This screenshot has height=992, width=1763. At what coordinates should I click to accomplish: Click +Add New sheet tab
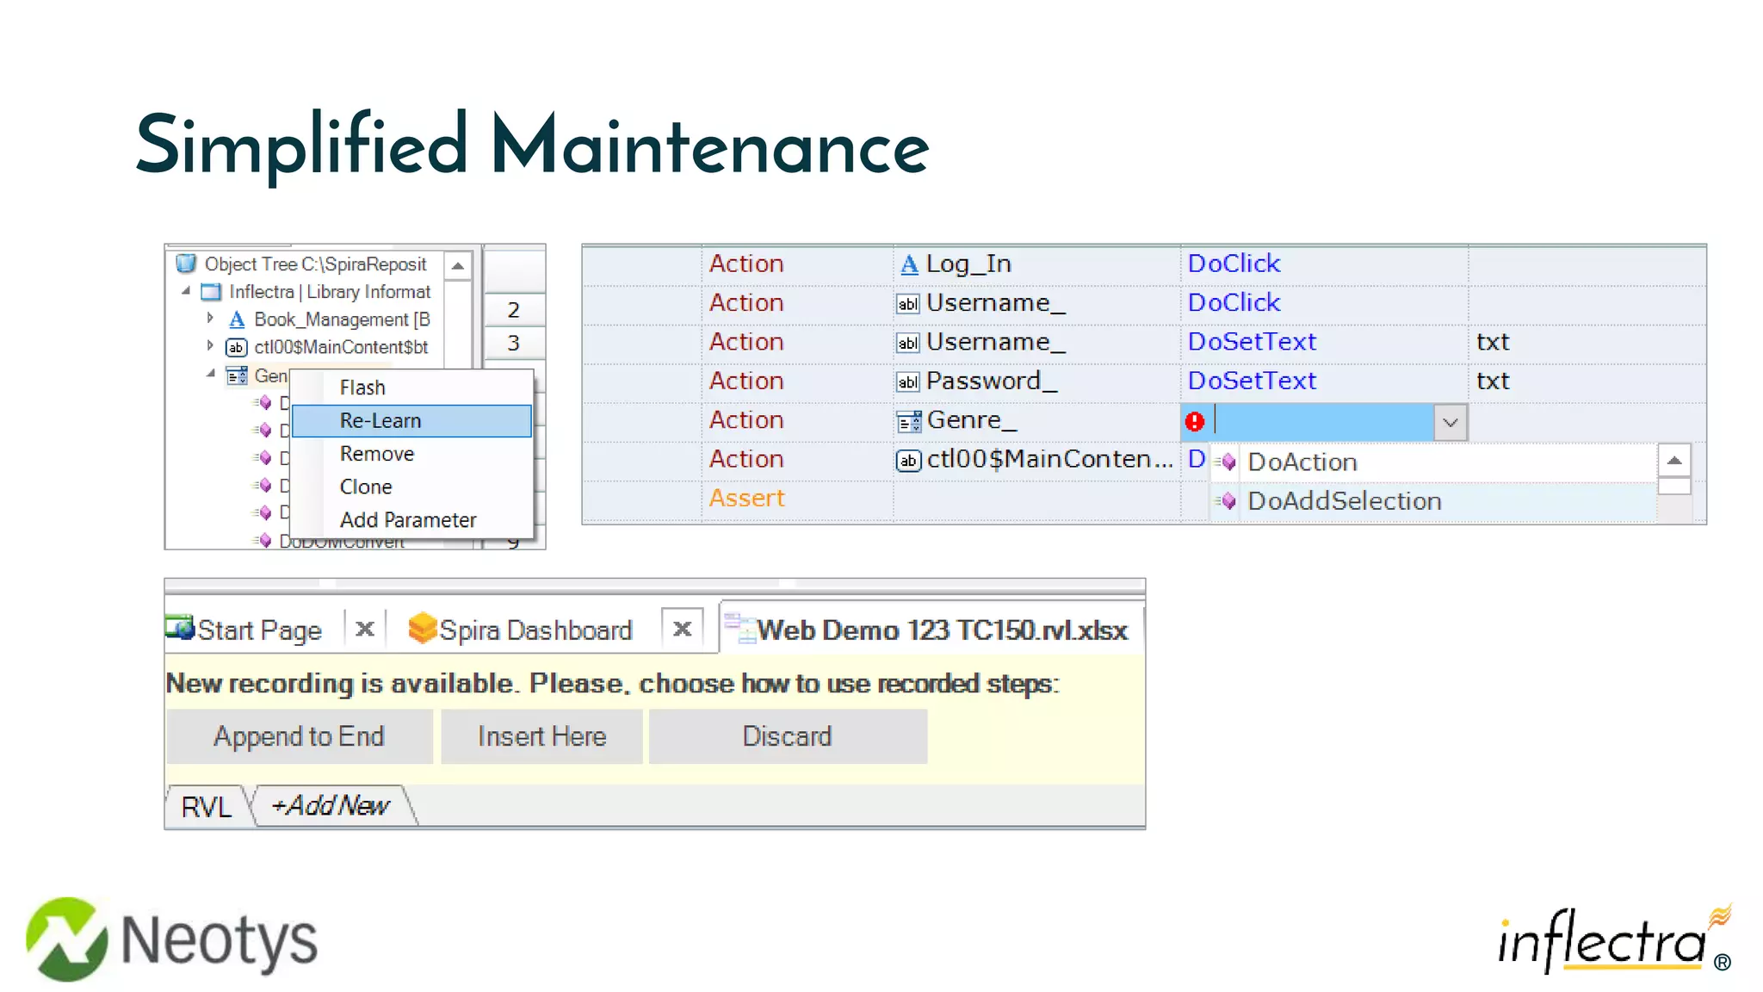[331, 806]
